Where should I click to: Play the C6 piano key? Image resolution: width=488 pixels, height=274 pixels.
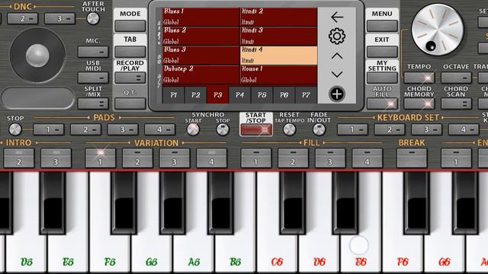click(277, 253)
